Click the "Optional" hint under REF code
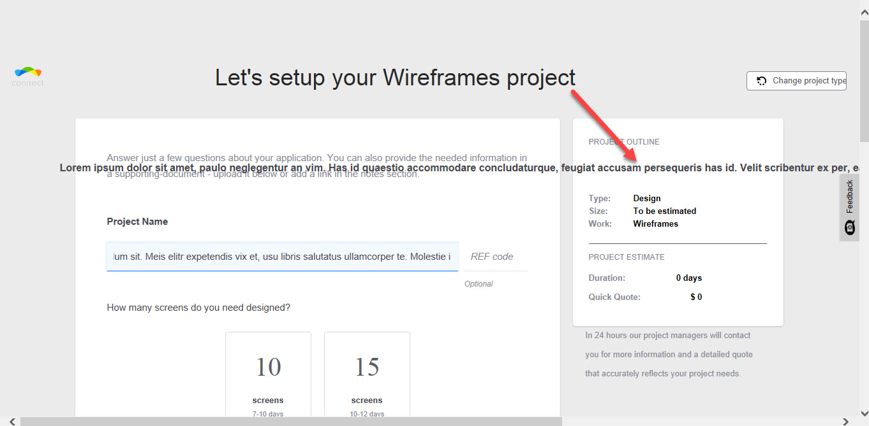This screenshot has width=869, height=426. (x=479, y=284)
